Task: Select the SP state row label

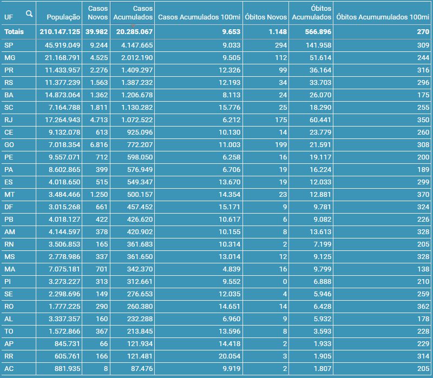Action: tap(9, 45)
